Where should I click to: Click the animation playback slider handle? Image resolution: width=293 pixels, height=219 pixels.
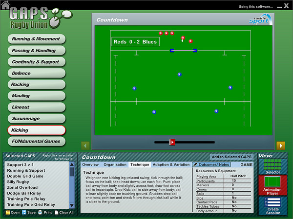click(x=172, y=142)
